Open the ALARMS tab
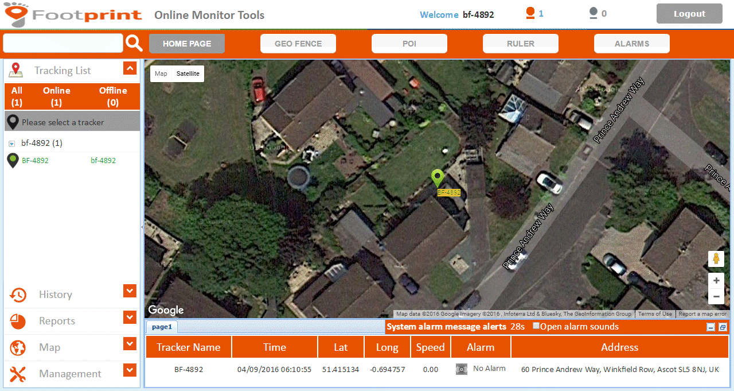734x391 pixels. click(x=631, y=44)
